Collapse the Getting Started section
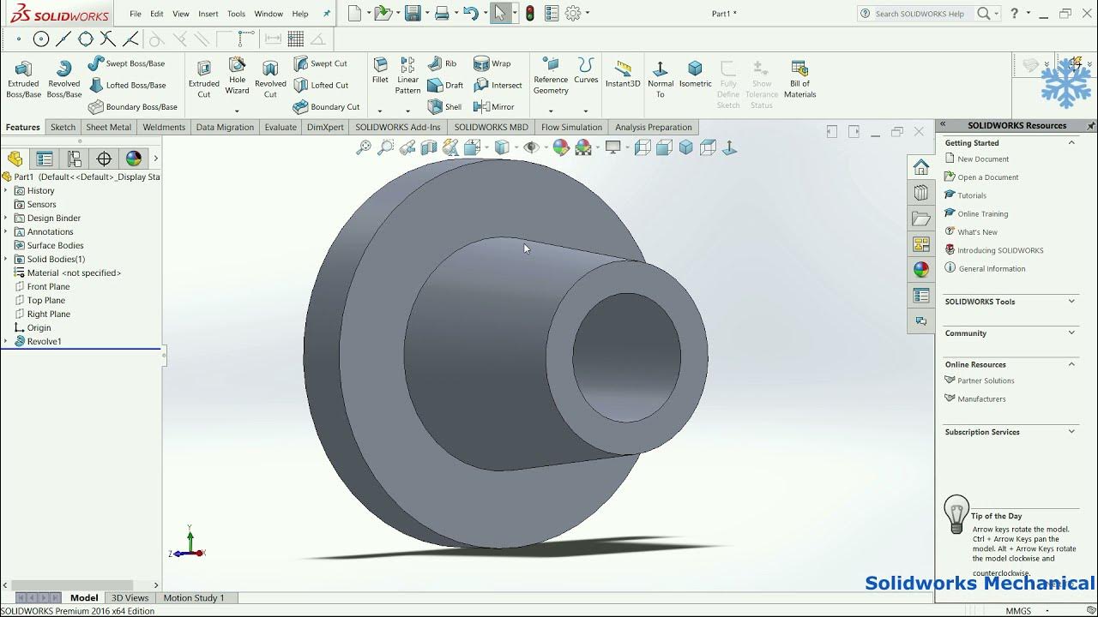Screen dimensions: 1098x617 pos(1071,143)
